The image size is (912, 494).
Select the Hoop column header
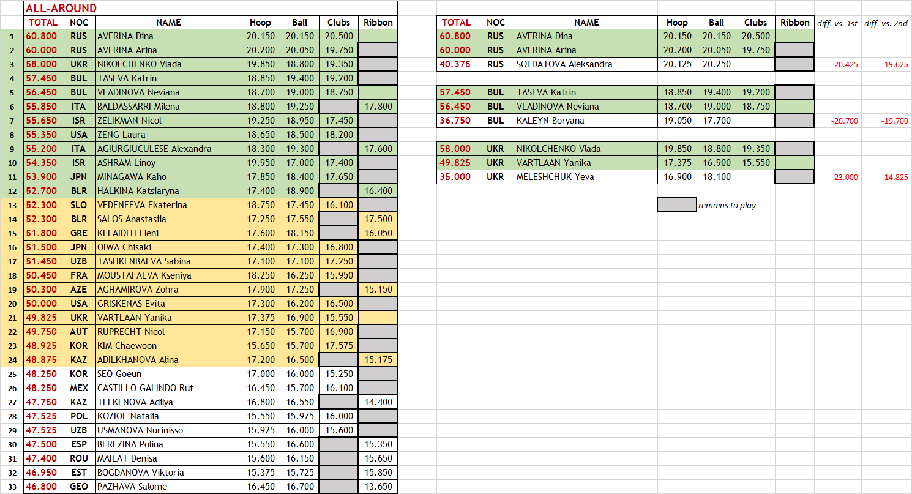point(260,22)
